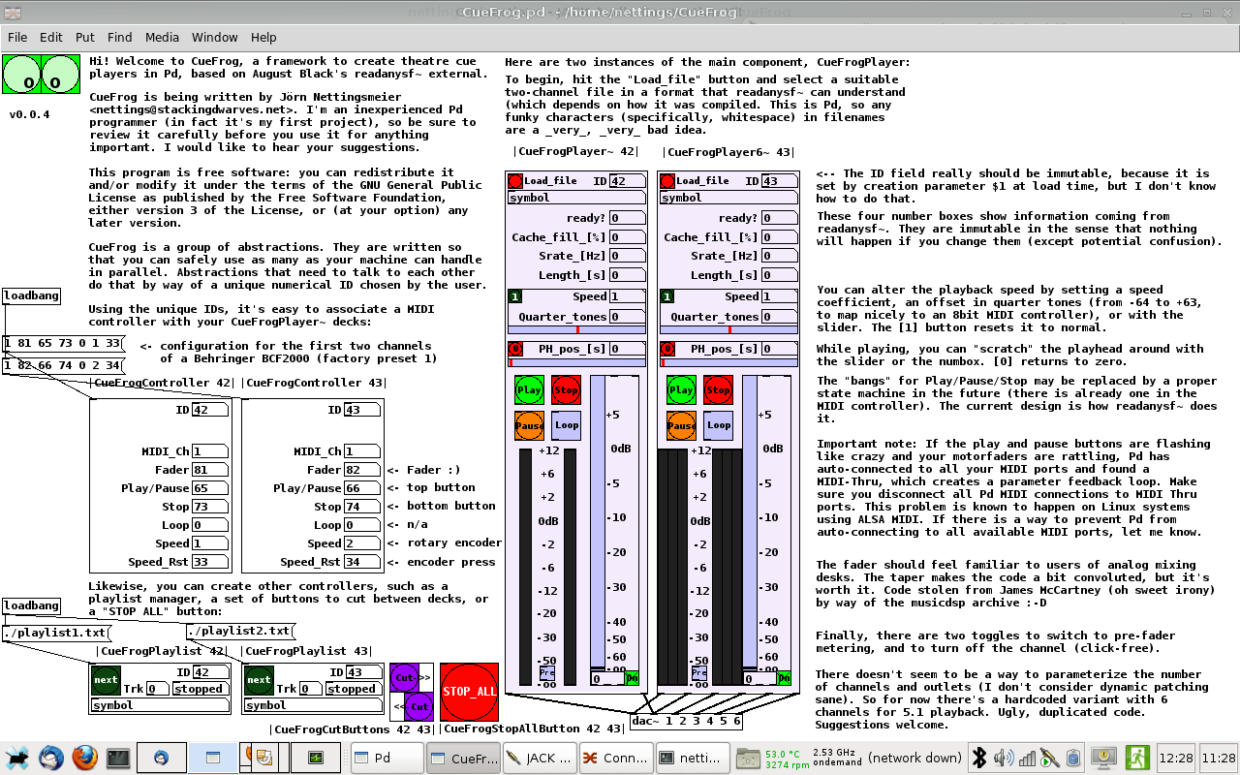Image resolution: width=1240 pixels, height=775 pixels.
Task: Open the Edit menu
Action: click(x=51, y=37)
